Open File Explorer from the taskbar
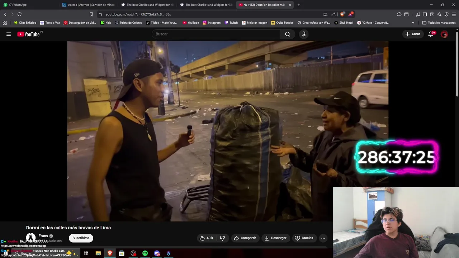 (98, 253)
